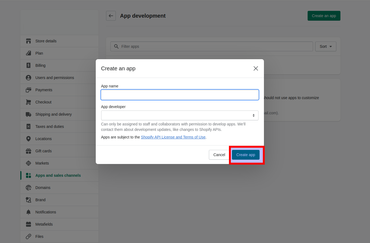Click the Store details shop icon
The image size is (370, 243).
point(28,41)
